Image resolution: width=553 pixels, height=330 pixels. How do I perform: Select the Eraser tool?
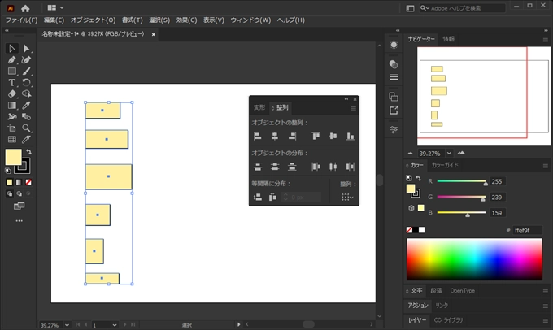[x=12, y=93]
